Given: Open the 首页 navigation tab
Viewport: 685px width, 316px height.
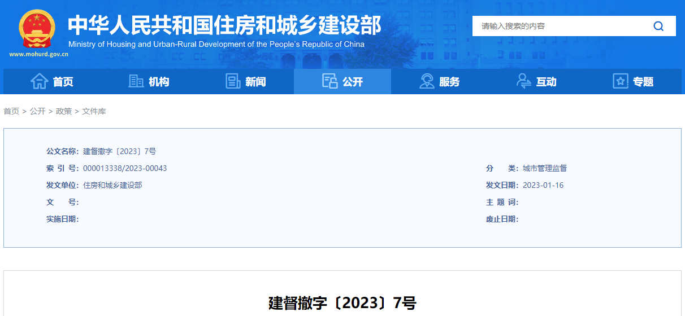Looking at the screenshot, I should pyautogui.click(x=51, y=81).
